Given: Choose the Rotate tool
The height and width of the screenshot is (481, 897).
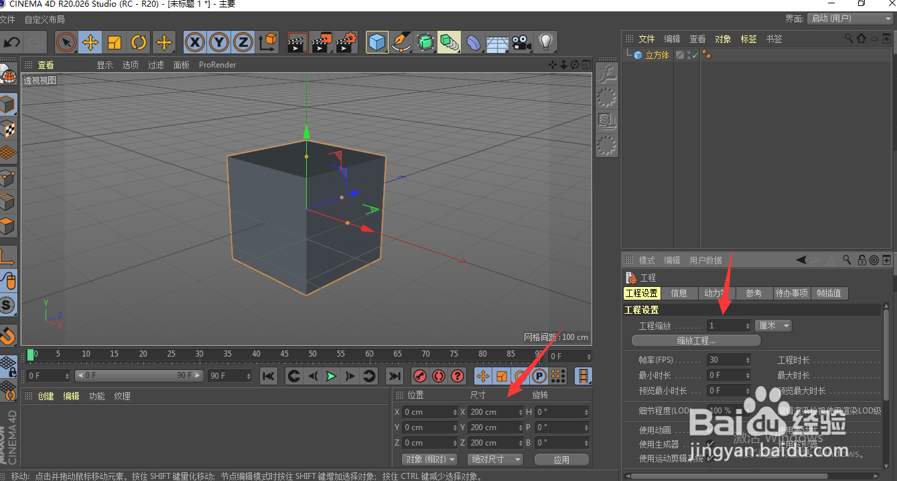Looking at the screenshot, I should (x=138, y=42).
